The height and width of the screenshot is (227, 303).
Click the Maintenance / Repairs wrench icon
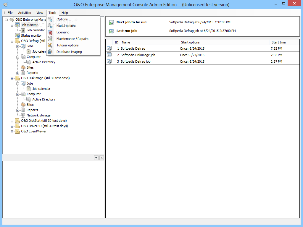pyautogui.click(x=50, y=39)
